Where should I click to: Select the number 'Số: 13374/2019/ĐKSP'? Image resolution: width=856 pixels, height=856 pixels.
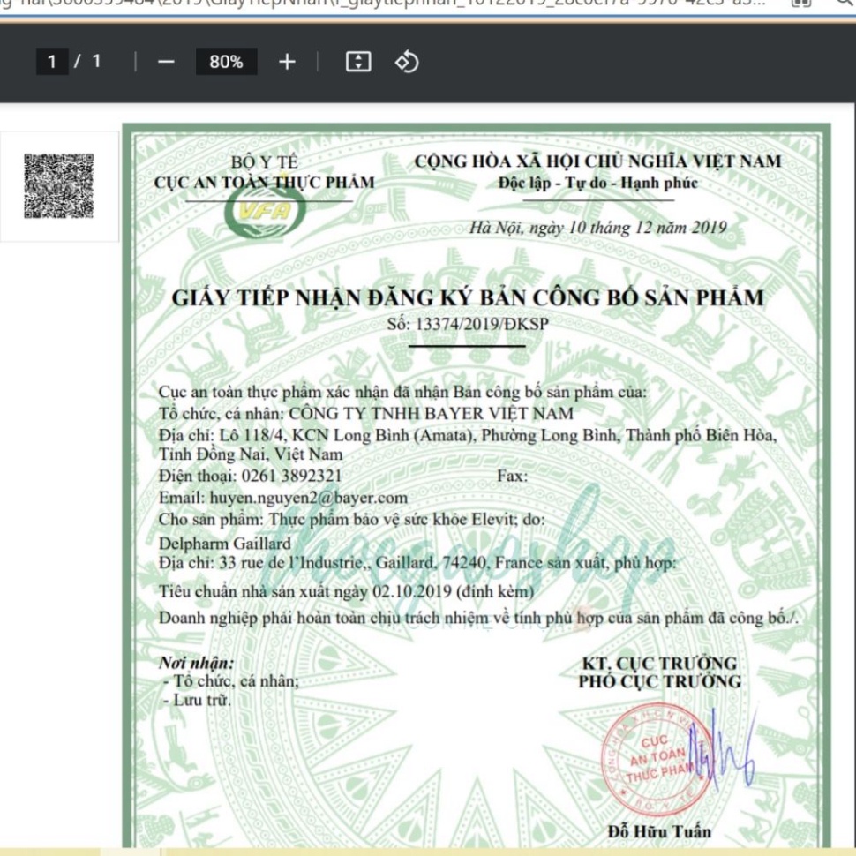coord(468,324)
